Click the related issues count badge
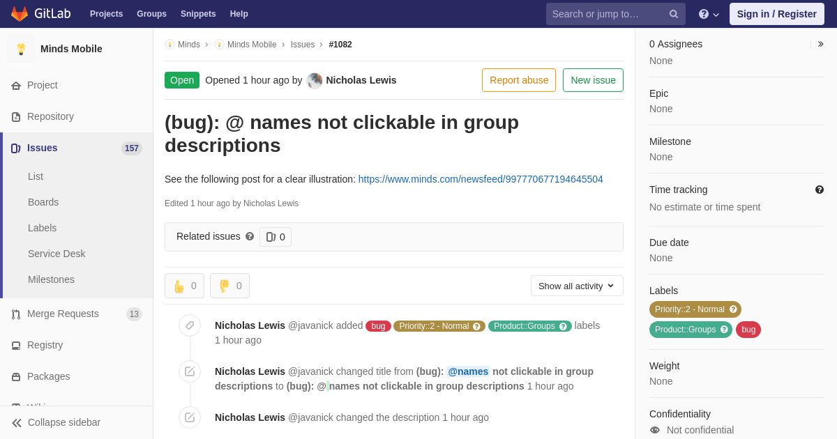The image size is (837, 439). [276, 237]
